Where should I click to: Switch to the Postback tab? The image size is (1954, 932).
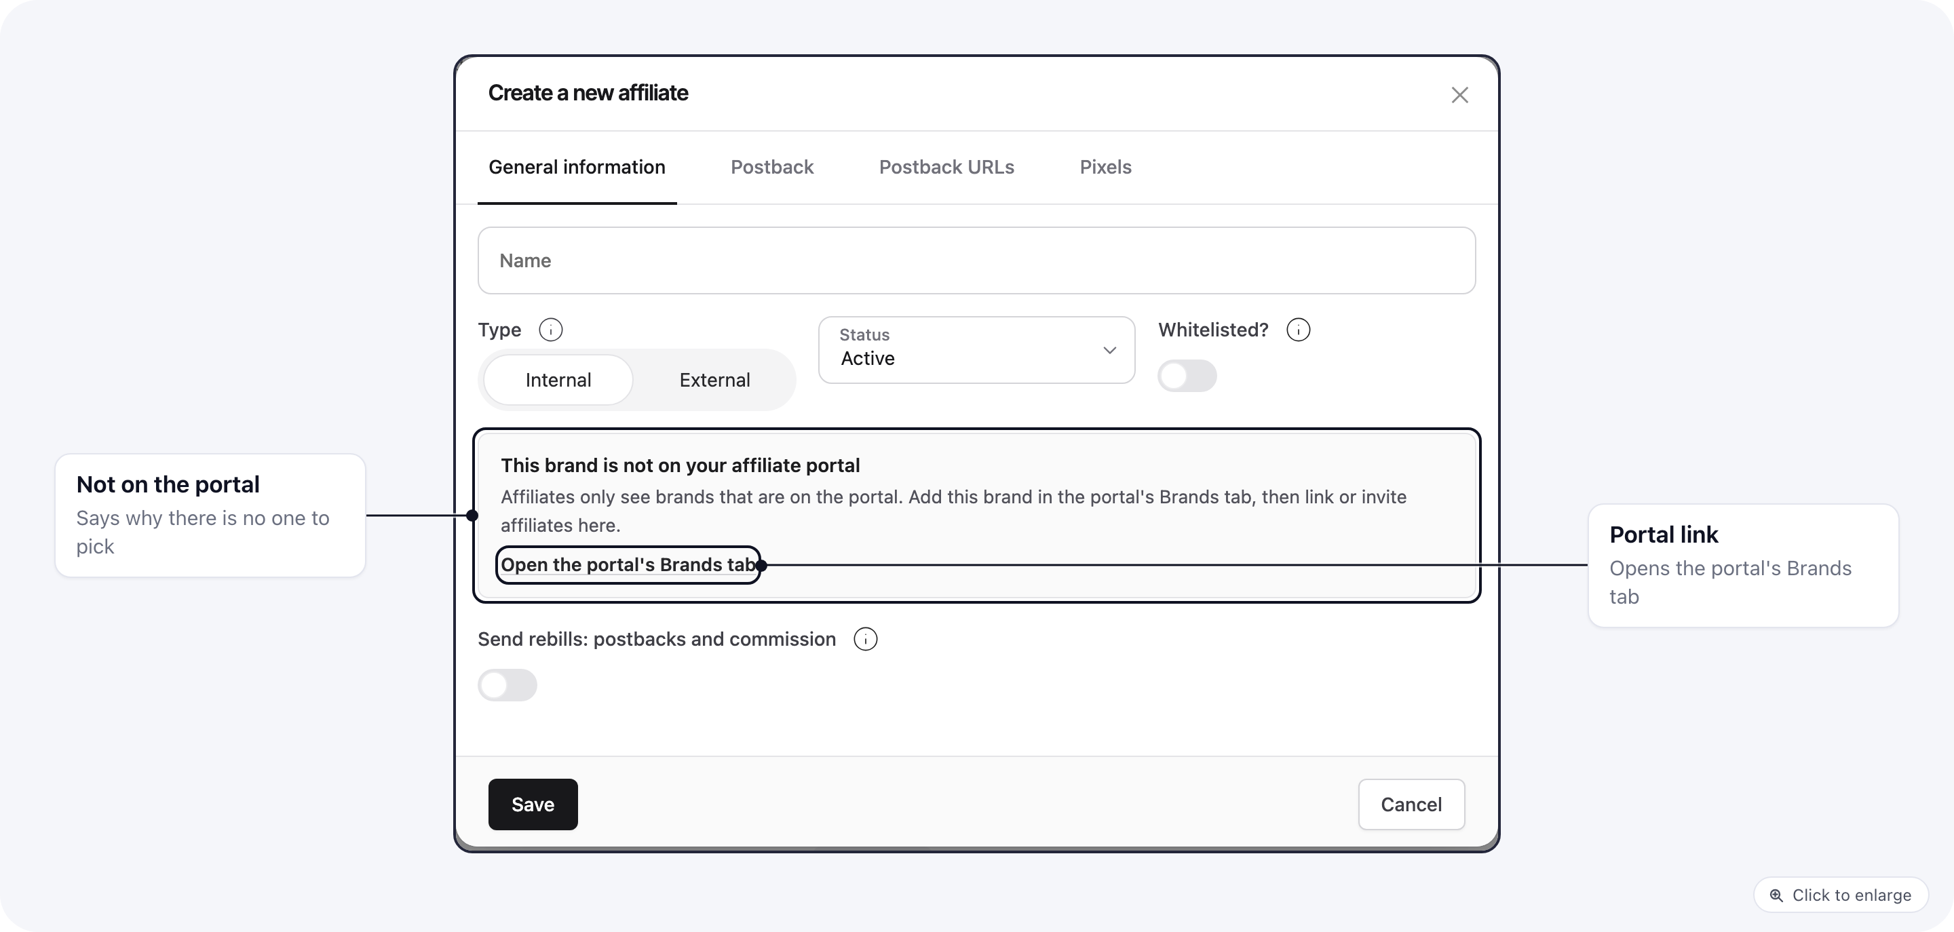(x=771, y=167)
